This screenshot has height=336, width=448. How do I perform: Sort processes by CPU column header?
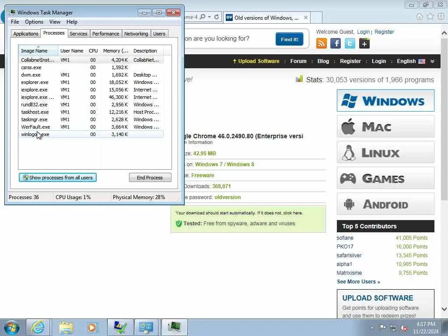pos(93,51)
